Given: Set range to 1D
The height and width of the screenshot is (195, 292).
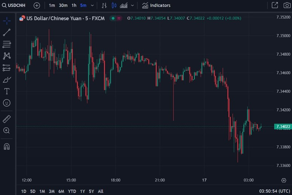Looking at the screenshot, I should (x=24, y=191).
